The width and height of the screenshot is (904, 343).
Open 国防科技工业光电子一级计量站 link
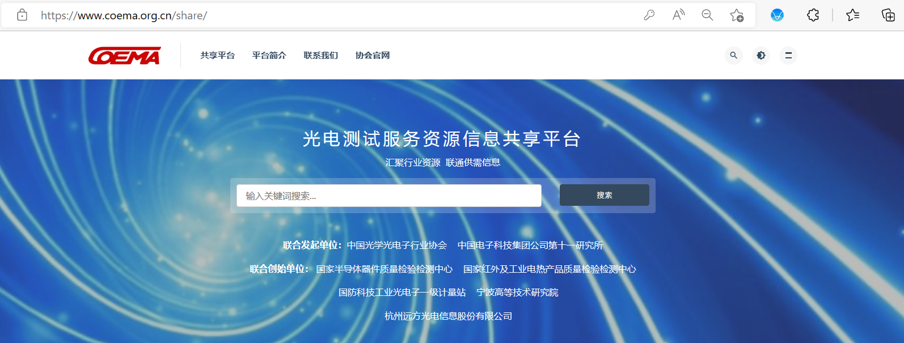click(402, 293)
